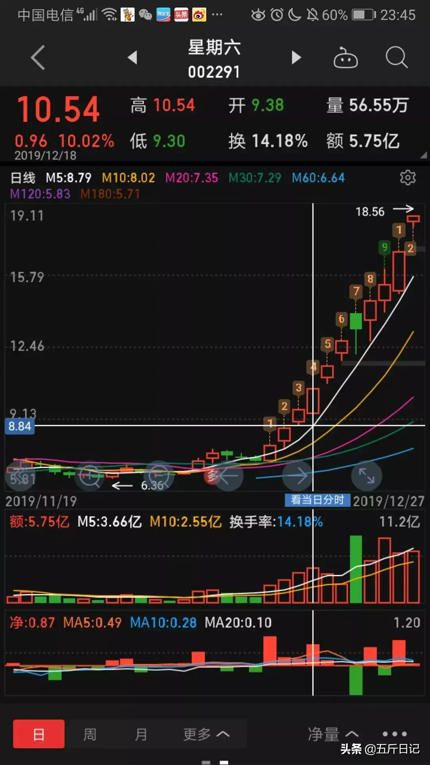Tap the M60:6.64 moving average label
The width and height of the screenshot is (430, 765).
(x=318, y=177)
